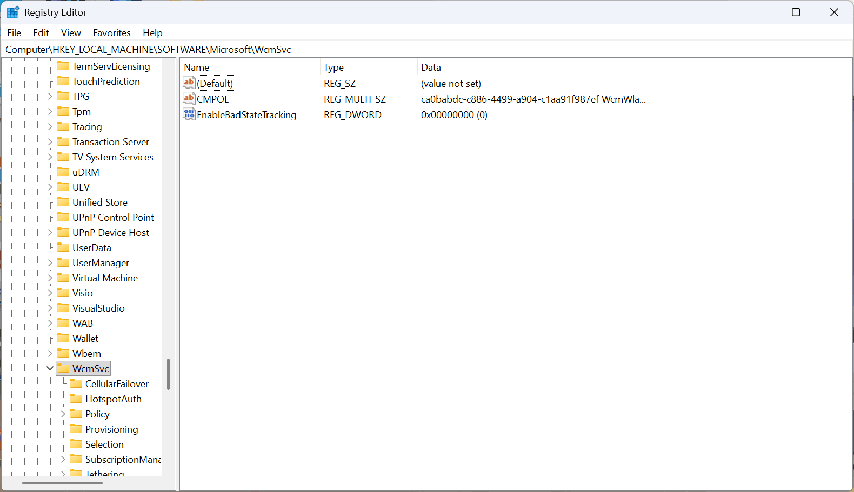Expand the Tpm key
Viewport: 854px width, 492px height.
(x=50, y=111)
